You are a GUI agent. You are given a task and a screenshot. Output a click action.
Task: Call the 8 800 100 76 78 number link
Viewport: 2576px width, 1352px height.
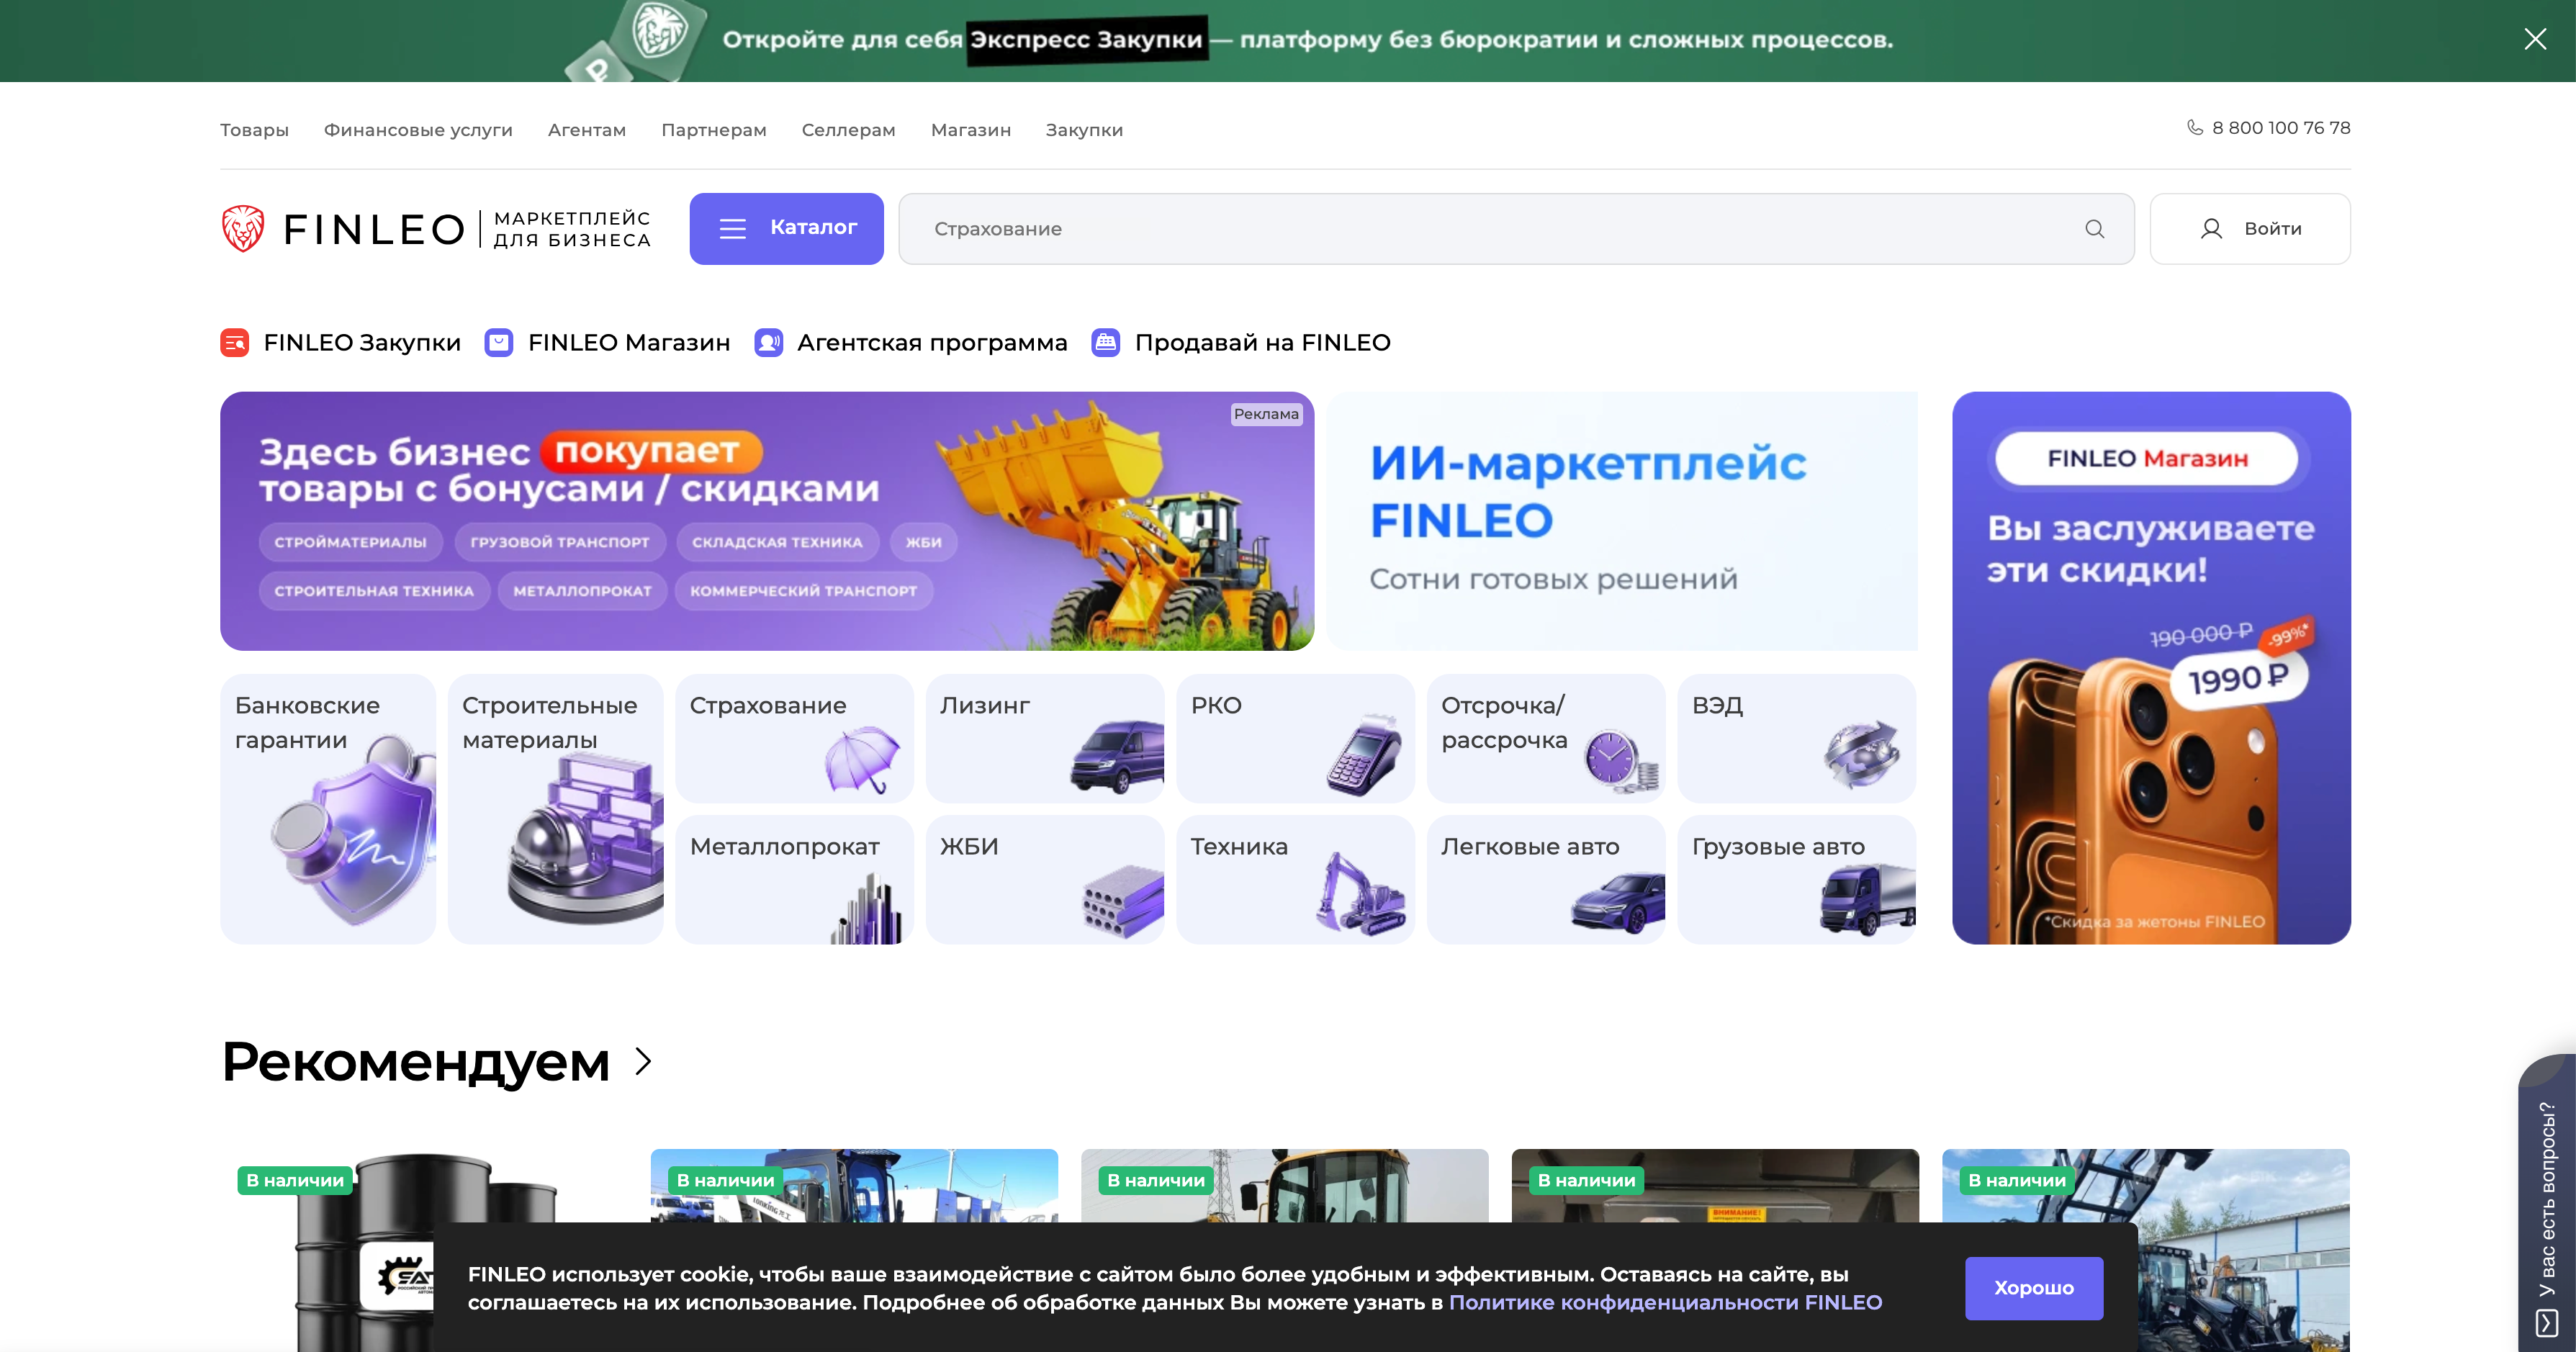click(x=2281, y=128)
